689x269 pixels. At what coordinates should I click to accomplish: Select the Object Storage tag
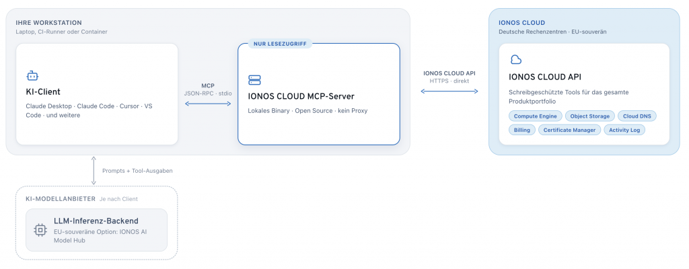(x=589, y=116)
